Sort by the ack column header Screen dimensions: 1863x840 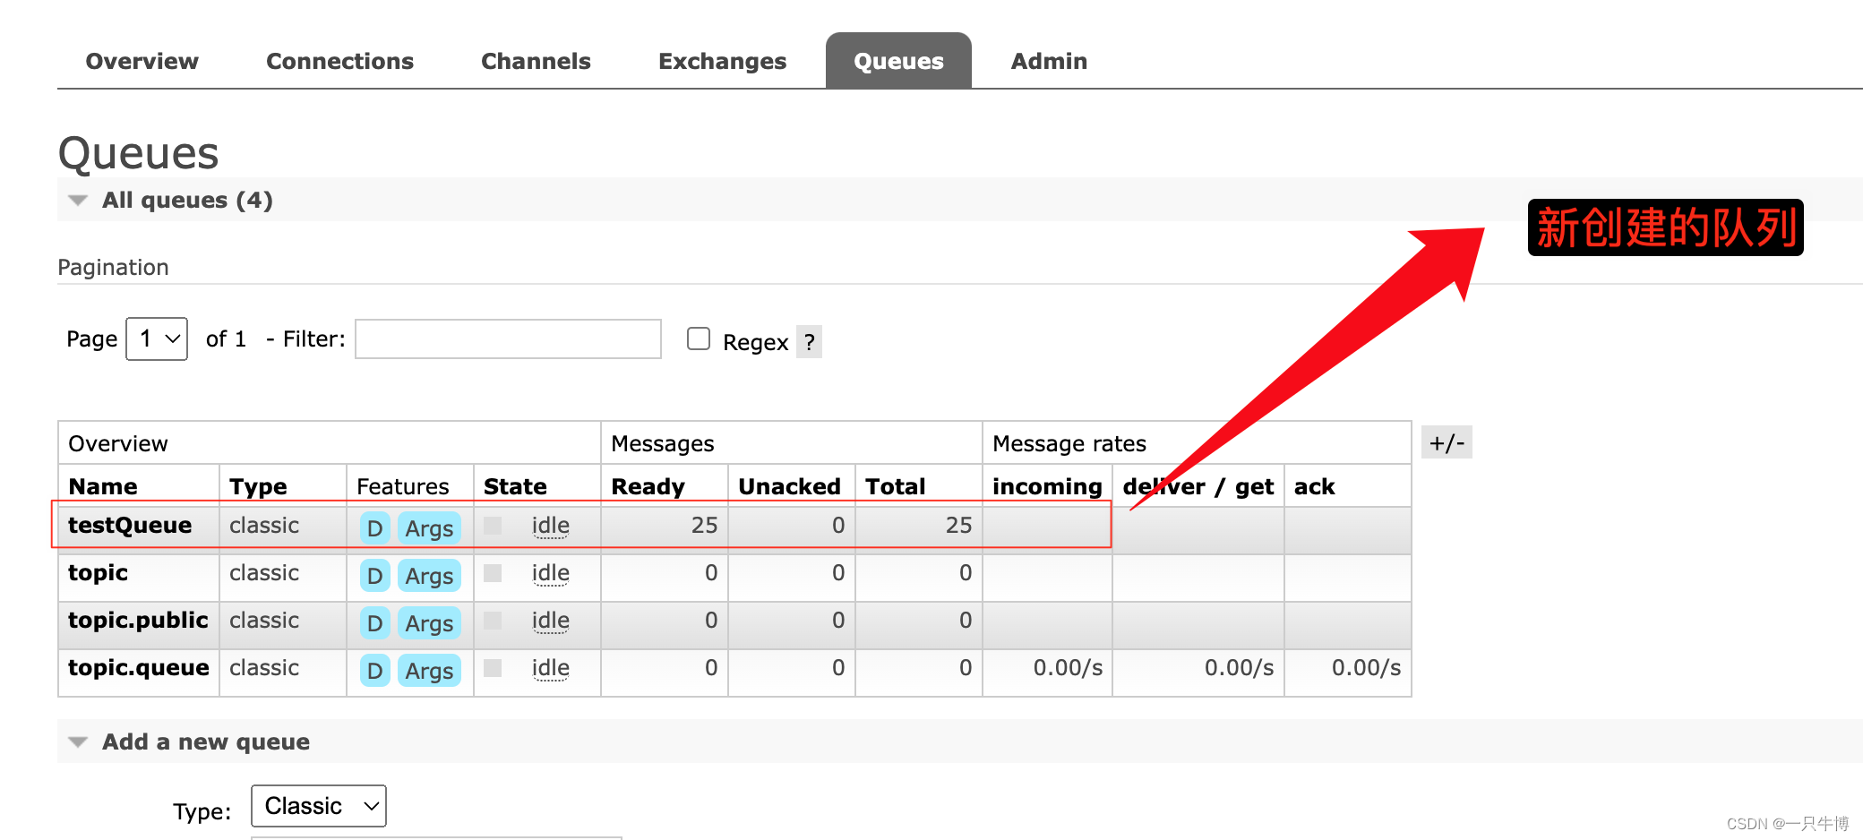1314,486
